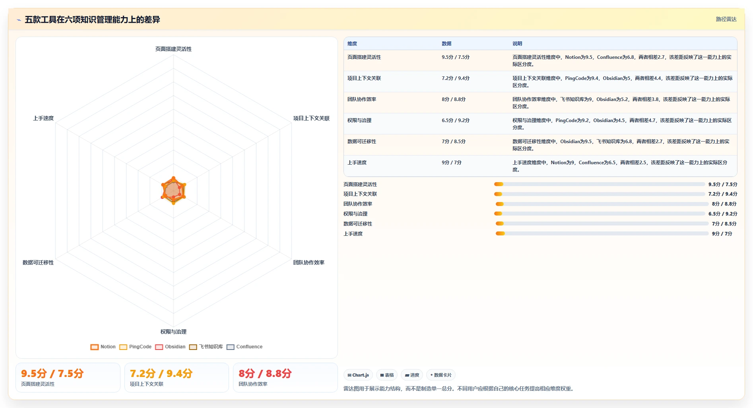
Task: Click 上手速度 in the table's 维度 column
Action: pos(357,163)
